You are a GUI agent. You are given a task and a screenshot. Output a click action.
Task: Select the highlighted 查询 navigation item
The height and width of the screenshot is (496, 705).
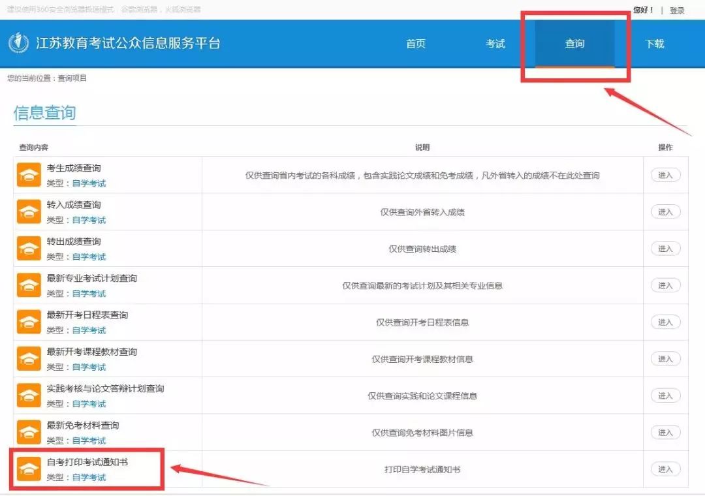574,44
